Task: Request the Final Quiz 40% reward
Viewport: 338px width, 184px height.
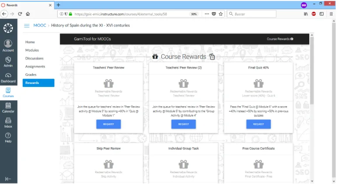Action: point(258,124)
